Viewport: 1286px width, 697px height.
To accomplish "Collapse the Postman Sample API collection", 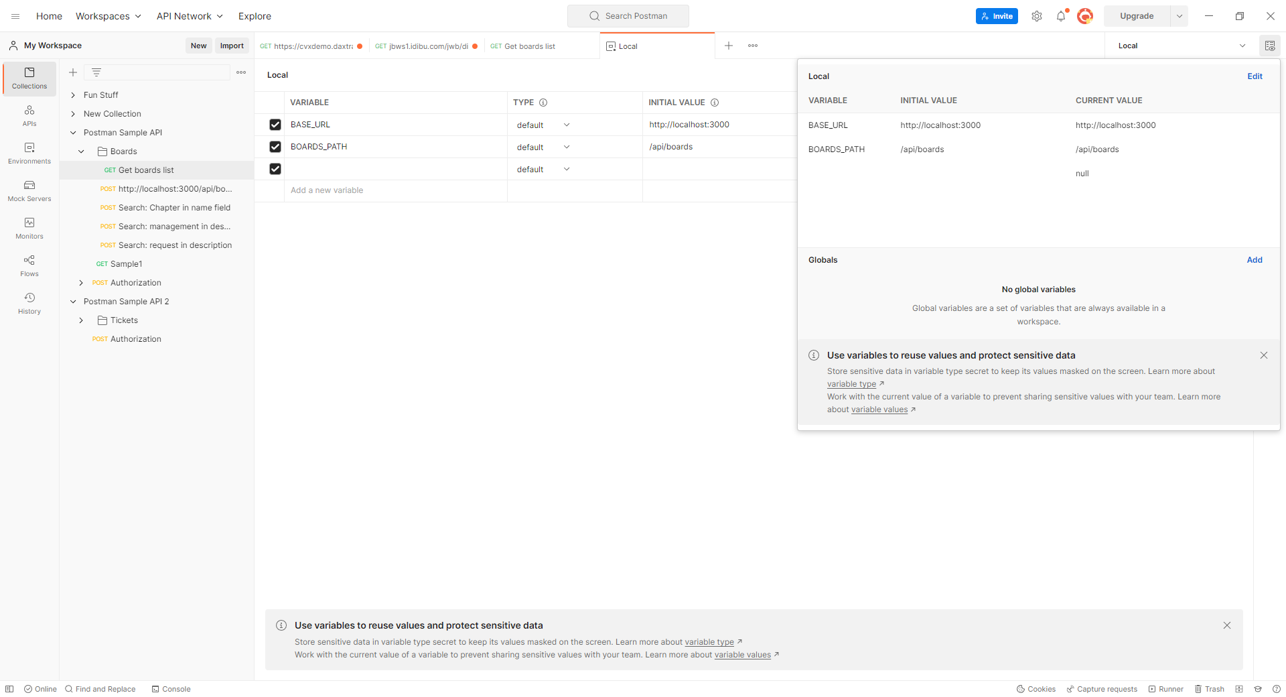I will (73, 133).
